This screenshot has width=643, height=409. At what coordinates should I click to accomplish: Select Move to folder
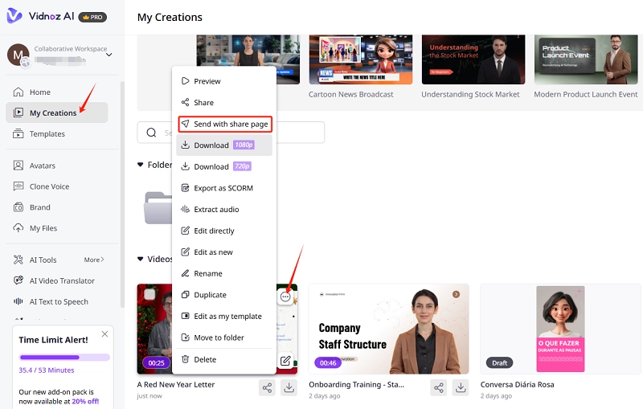coord(224,337)
